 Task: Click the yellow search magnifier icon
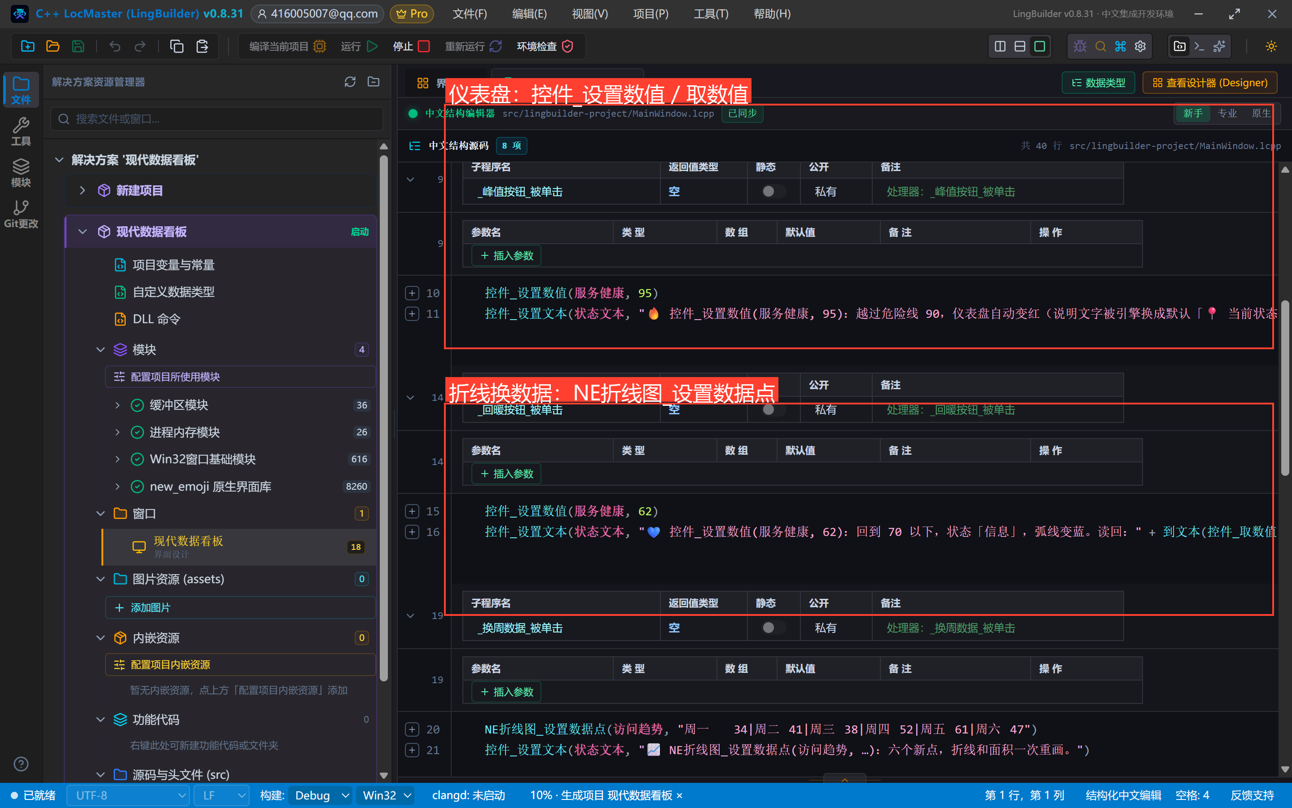(x=1100, y=47)
